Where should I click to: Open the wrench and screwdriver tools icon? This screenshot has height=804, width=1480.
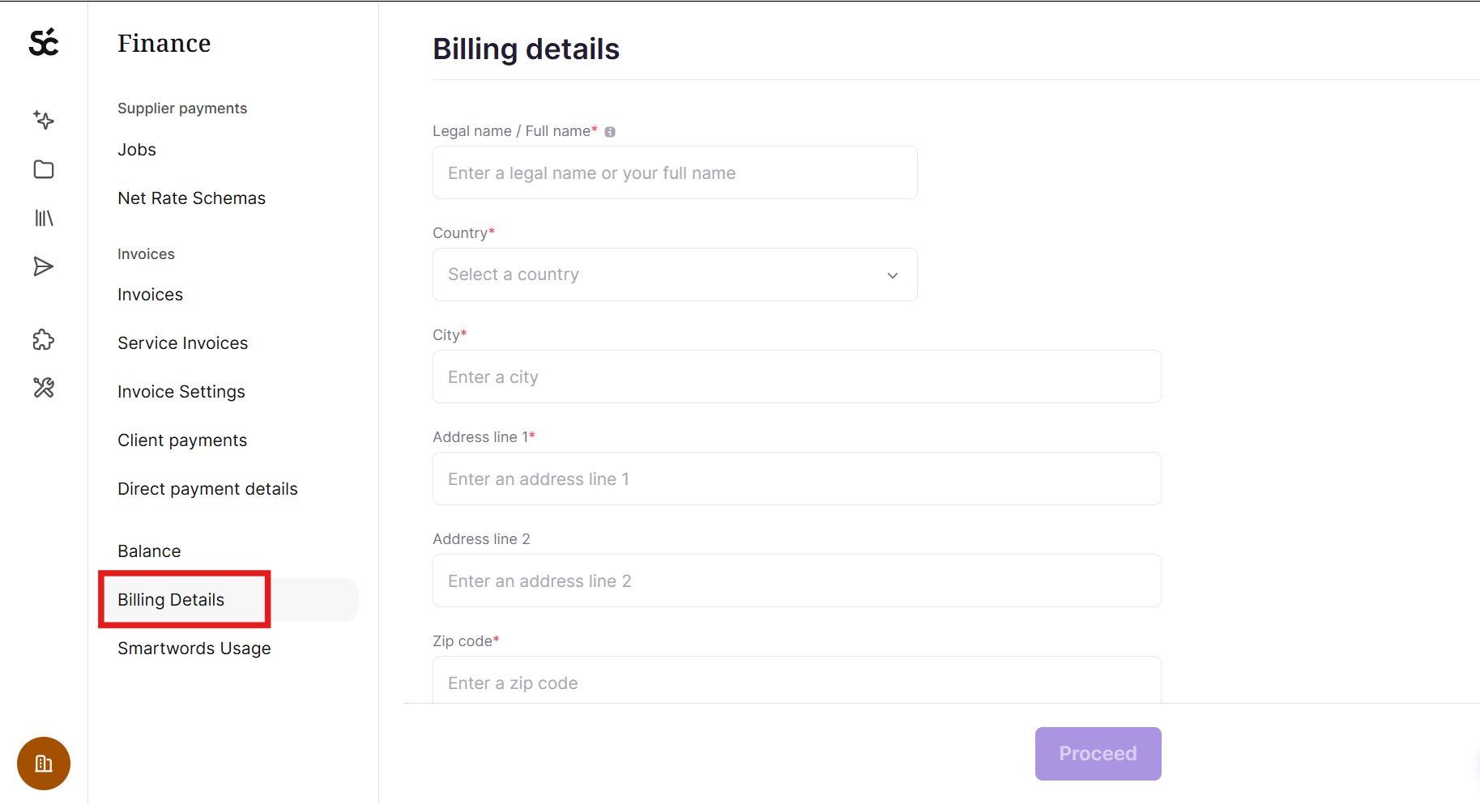(44, 388)
